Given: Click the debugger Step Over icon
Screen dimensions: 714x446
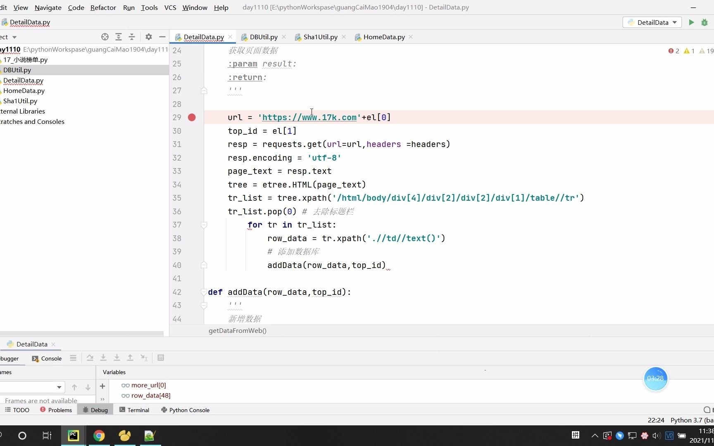Looking at the screenshot, I should point(90,358).
